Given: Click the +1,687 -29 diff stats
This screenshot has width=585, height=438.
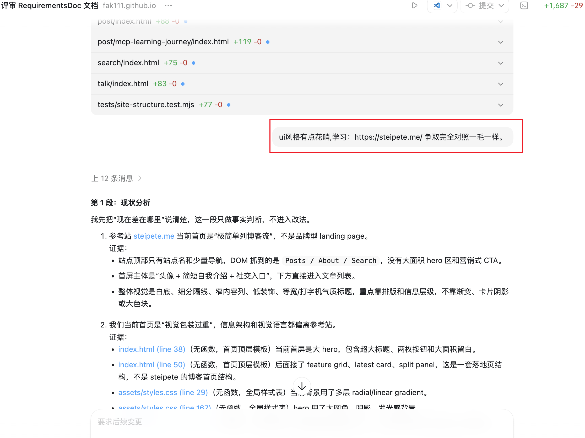Looking at the screenshot, I should click(563, 6).
